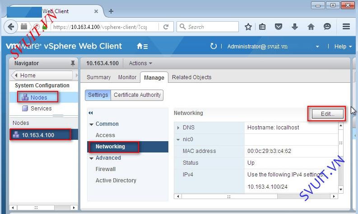Open the Active Directory settings item

(x=116, y=181)
